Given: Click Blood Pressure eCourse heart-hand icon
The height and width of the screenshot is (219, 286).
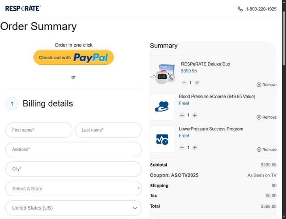Looking at the screenshot, I should (x=162, y=107).
